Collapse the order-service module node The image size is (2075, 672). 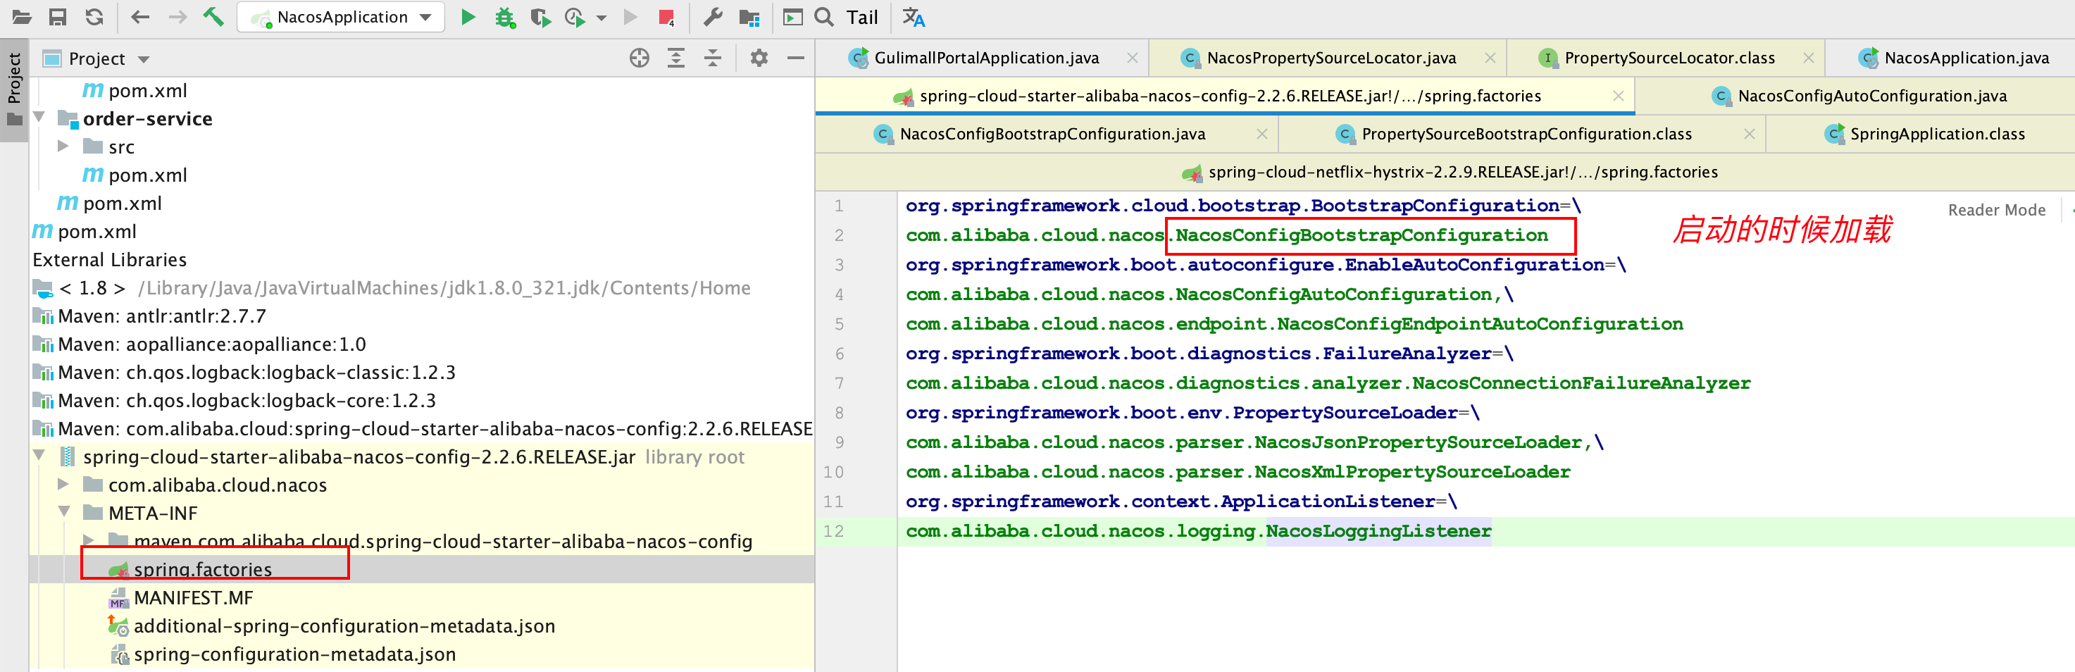39,118
